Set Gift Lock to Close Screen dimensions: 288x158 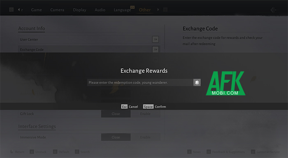(116, 114)
